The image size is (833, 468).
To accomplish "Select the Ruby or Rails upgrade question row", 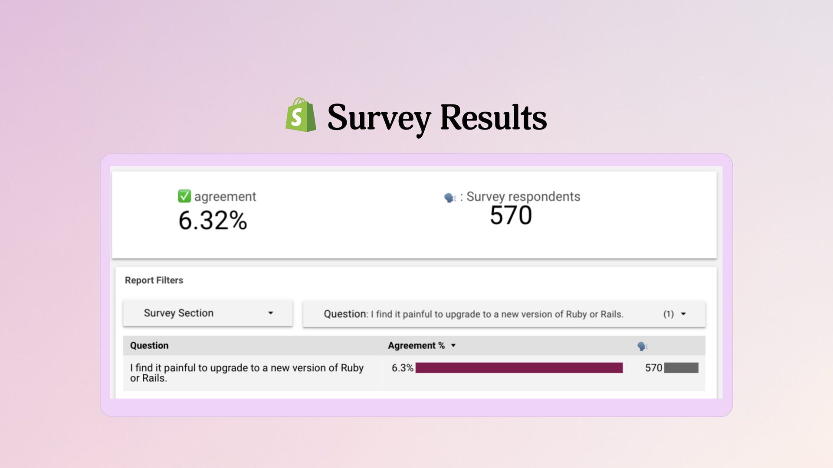I will point(246,373).
